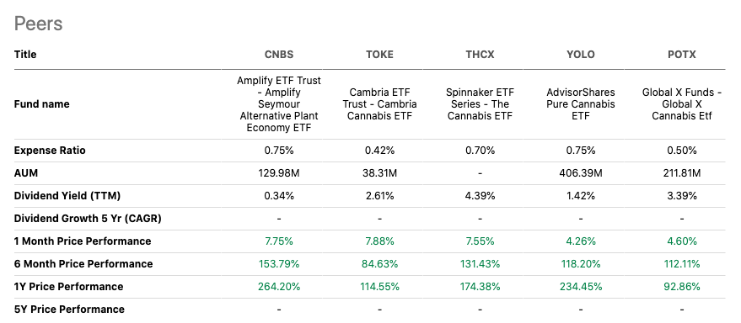This screenshot has width=741, height=323.
Task: Select Spinnaker The Cannabis ETF fund name
Action: click(480, 104)
